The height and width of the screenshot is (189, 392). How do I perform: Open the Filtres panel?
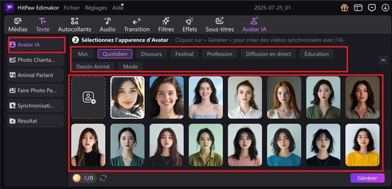[166, 25]
